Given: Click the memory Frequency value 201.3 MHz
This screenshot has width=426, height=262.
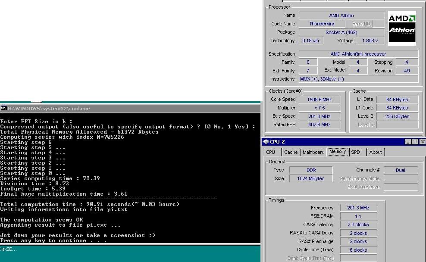Looking at the screenshot, I should 358,208.
